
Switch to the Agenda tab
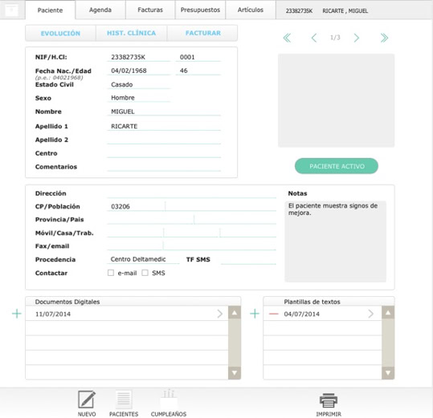(100, 10)
